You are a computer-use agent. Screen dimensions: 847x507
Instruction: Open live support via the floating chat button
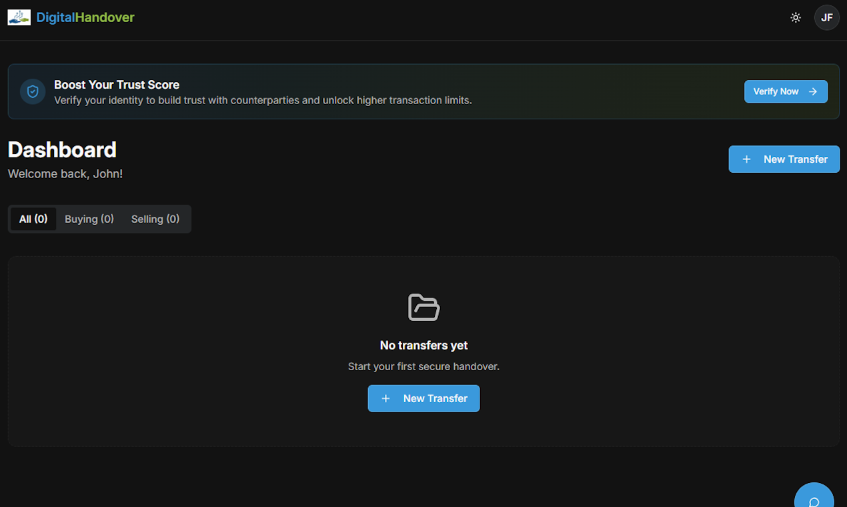pos(814,500)
